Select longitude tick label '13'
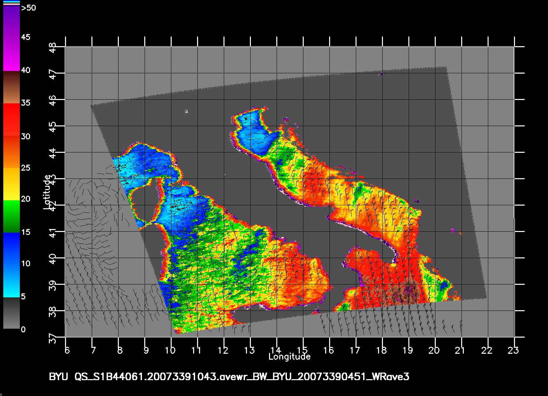Image resolution: width=548 pixels, height=396 pixels. [x=250, y=350]
